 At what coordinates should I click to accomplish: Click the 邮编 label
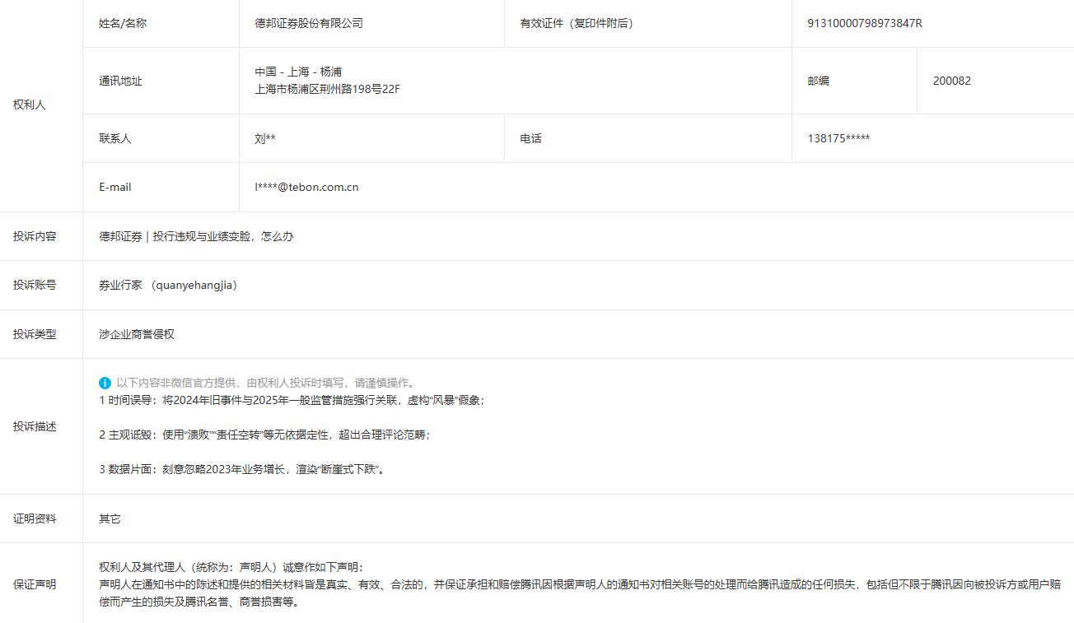[818, 81]
